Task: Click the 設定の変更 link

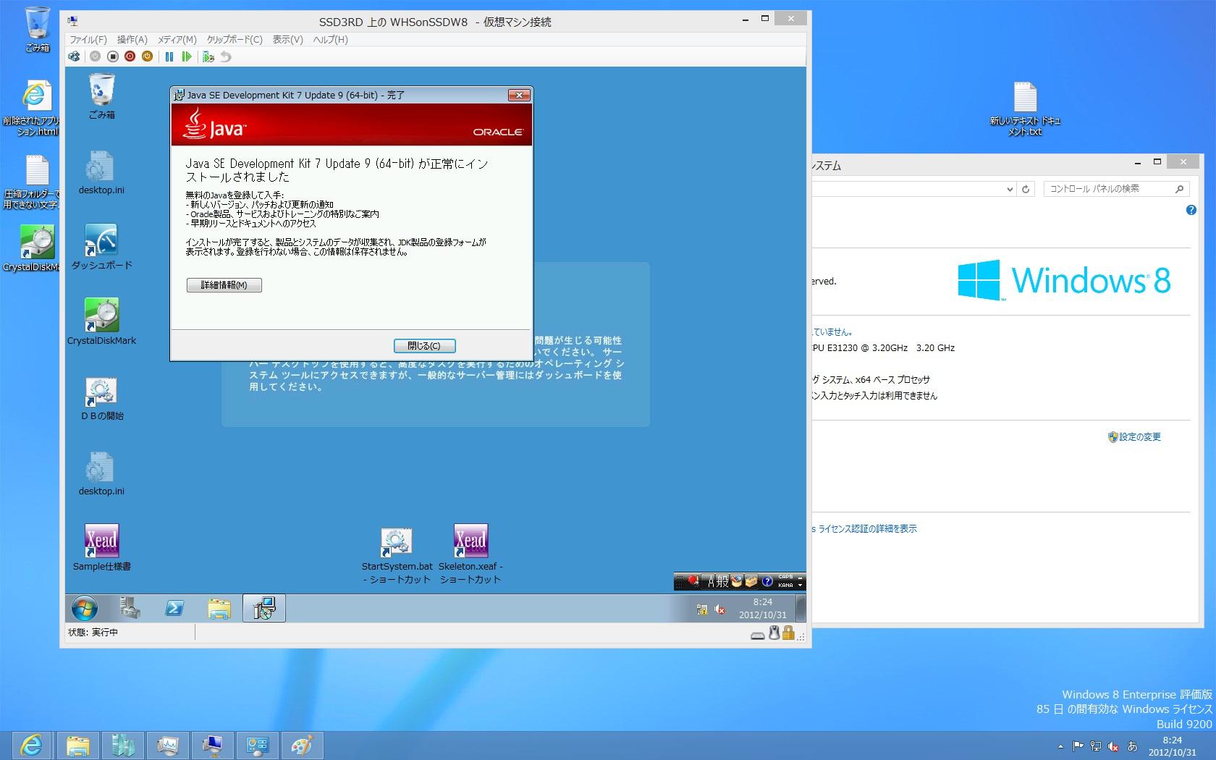Action: coord(1139,437)
